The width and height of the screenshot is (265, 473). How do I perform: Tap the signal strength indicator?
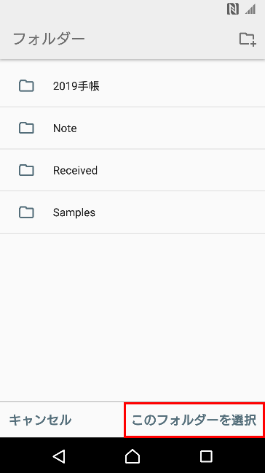coord(250,9)
